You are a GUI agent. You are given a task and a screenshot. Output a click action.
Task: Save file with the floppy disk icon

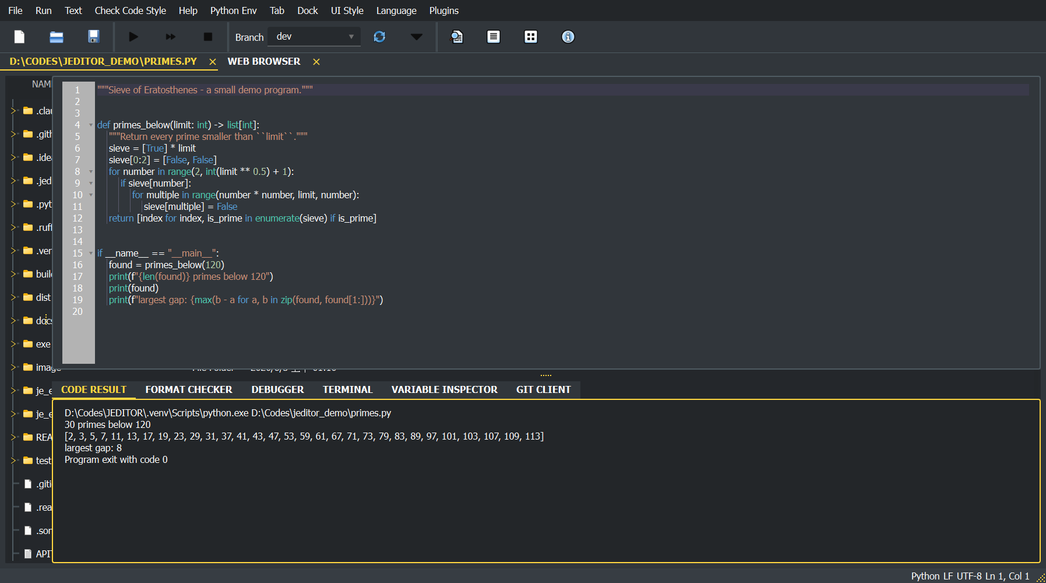93,37
